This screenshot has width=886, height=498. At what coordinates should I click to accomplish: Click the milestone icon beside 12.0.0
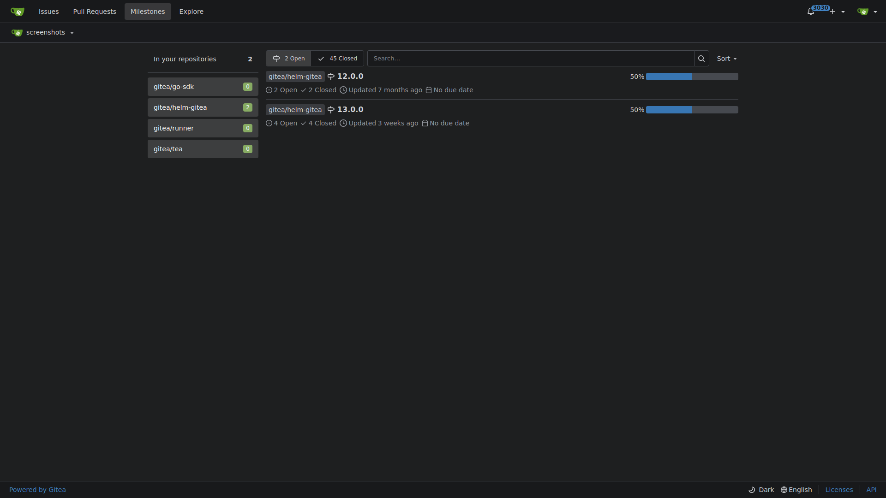(331, 77)
